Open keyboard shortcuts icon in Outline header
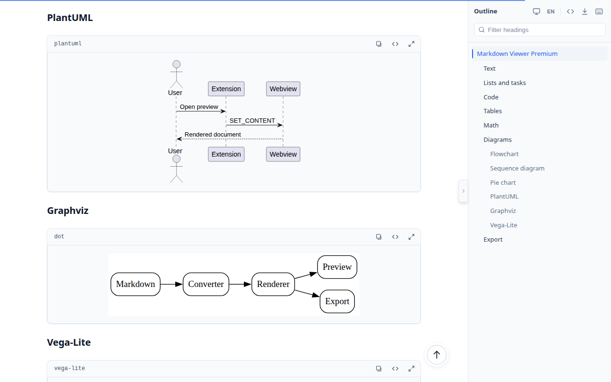 point(599,11)
